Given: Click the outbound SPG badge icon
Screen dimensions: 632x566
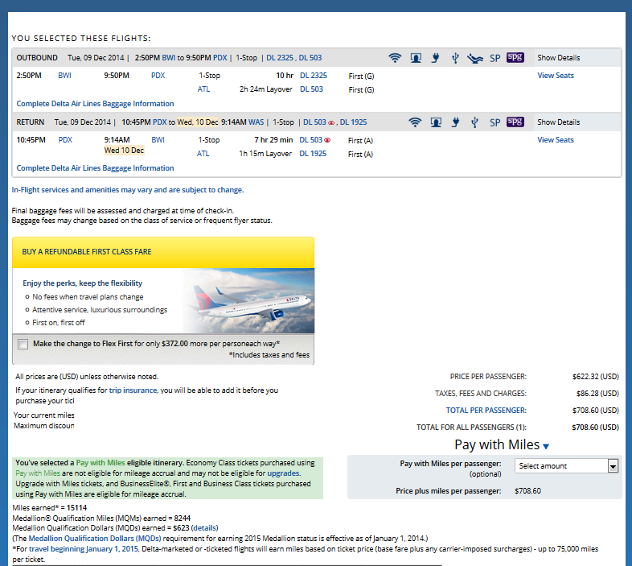Looking at the screenshot, I should click(x=515, y=57).
